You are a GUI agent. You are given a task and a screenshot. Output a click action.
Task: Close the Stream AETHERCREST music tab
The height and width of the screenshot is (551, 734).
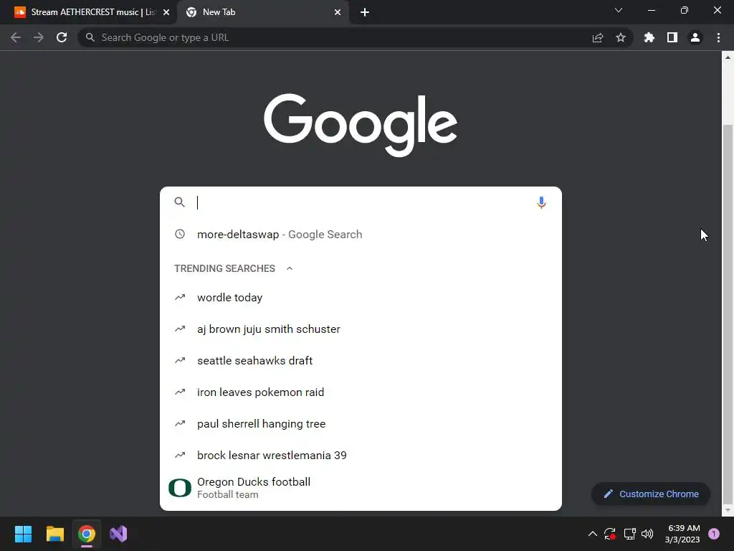click(166, 12)
